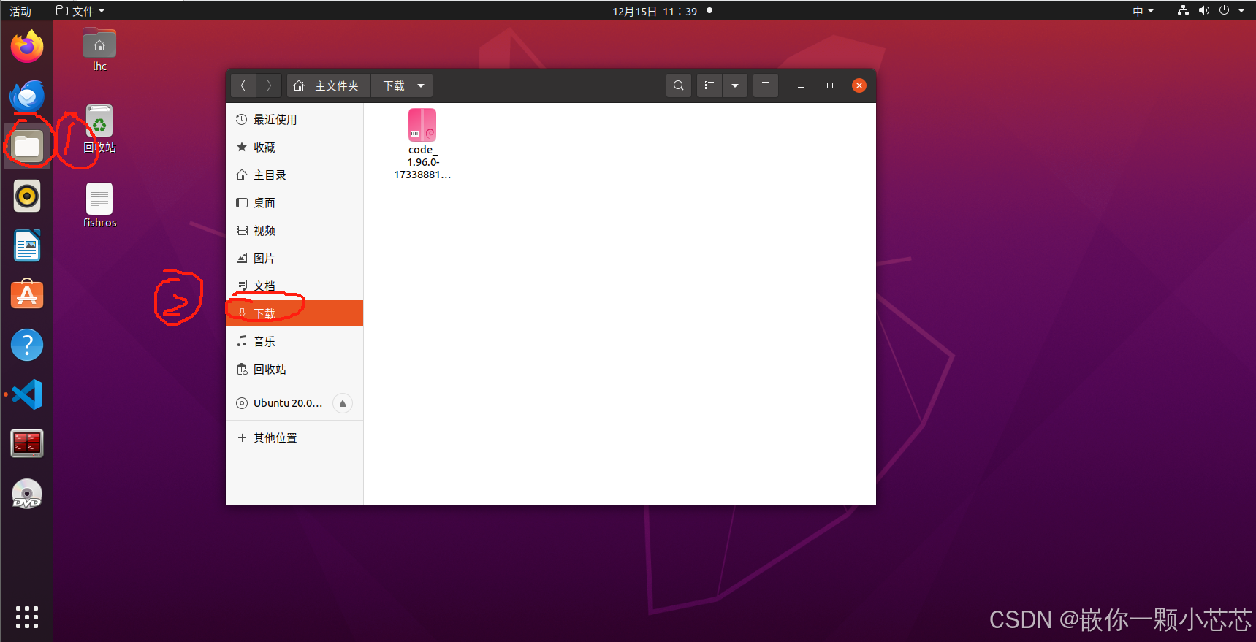Open 收藏 starred items in sidebar
The width and height of the screenshot is (1256, 642).
coord(294,148)
